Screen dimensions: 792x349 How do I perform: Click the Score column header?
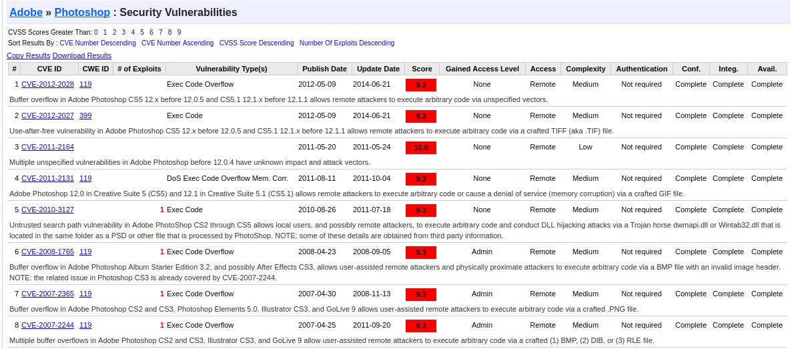(x=422, y=69)
